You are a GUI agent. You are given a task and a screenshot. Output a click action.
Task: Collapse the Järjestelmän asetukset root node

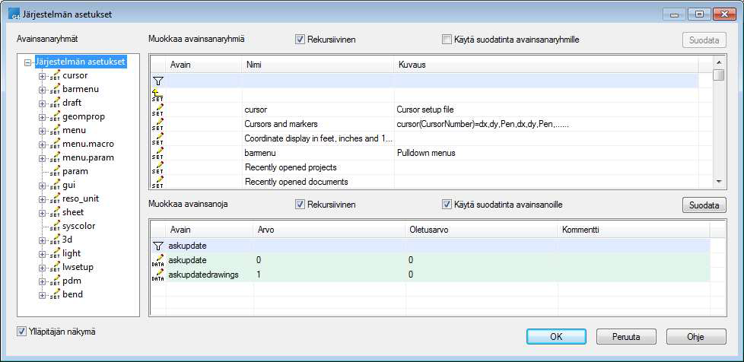[x=28, y=62]
